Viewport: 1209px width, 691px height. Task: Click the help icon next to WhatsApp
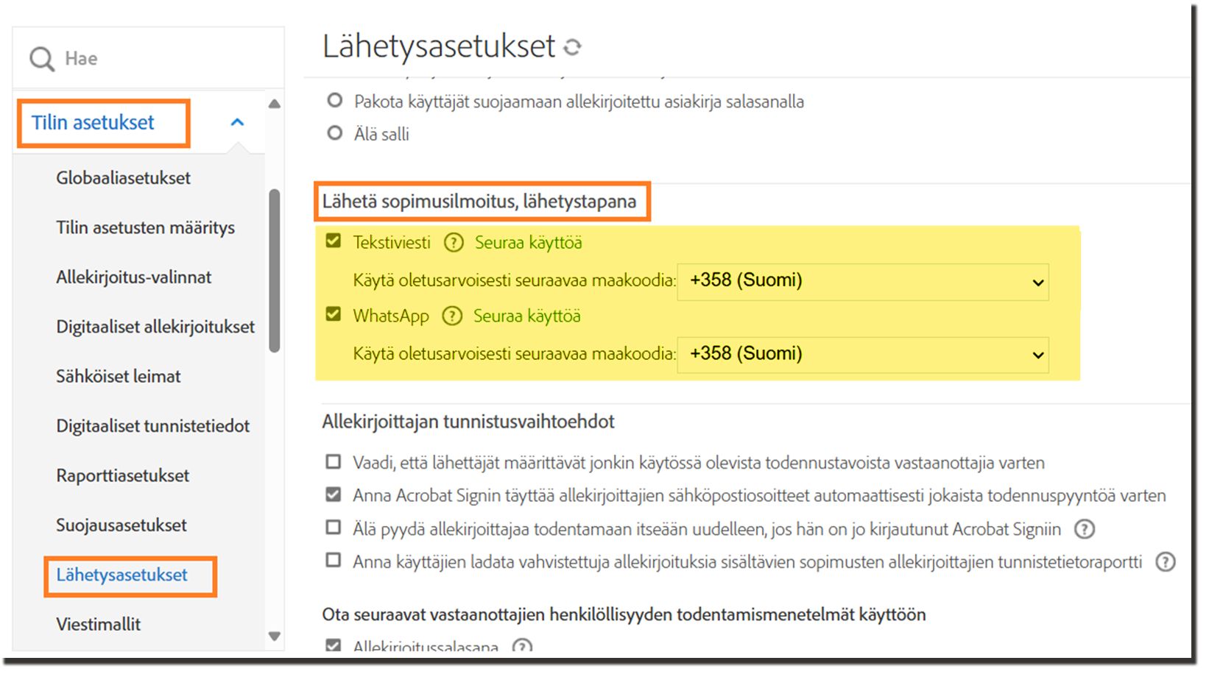[452, 316]
